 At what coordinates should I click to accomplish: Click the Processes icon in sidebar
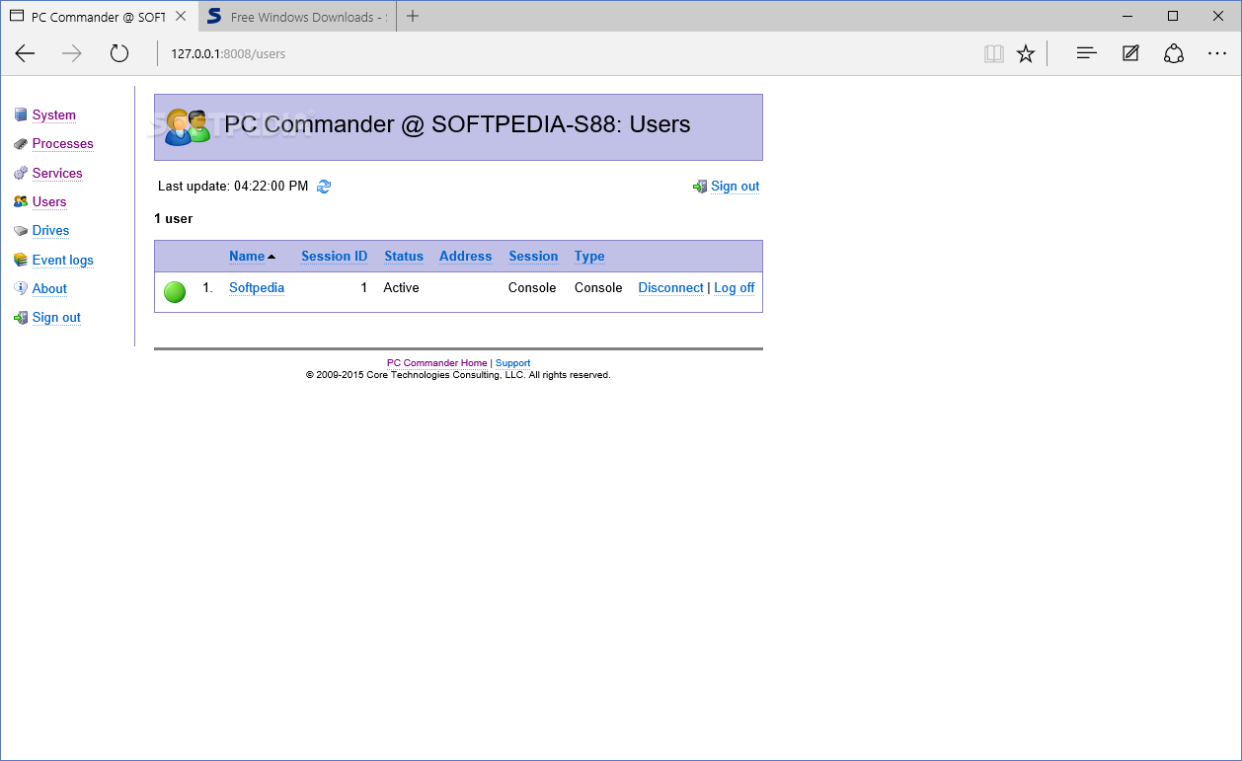coord(21,144)
